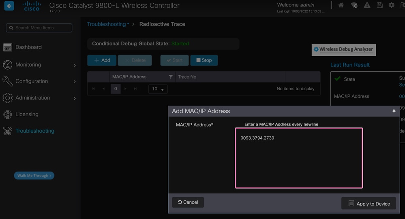Click the Cisco logo
The width and height of the screenshot is (405, 219).
click(32, 6)
